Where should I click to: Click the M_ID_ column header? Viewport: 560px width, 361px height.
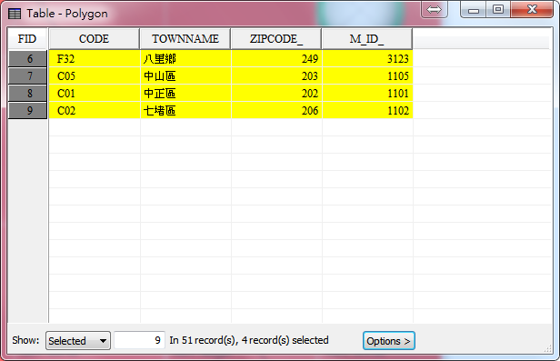(x=367, y=38)
